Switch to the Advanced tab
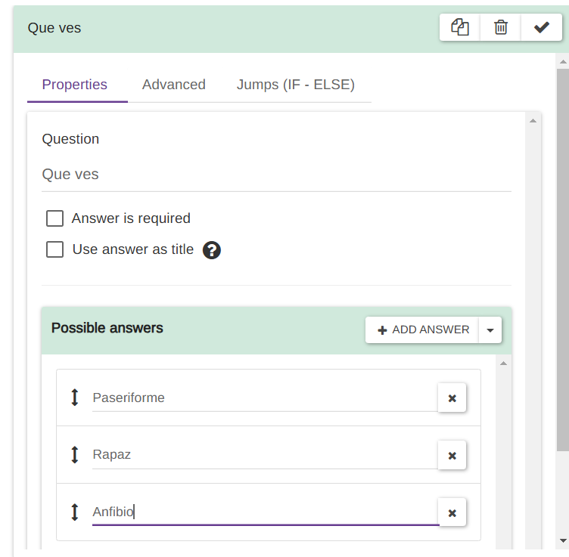The image size is (569, 557). click(173, 85)
